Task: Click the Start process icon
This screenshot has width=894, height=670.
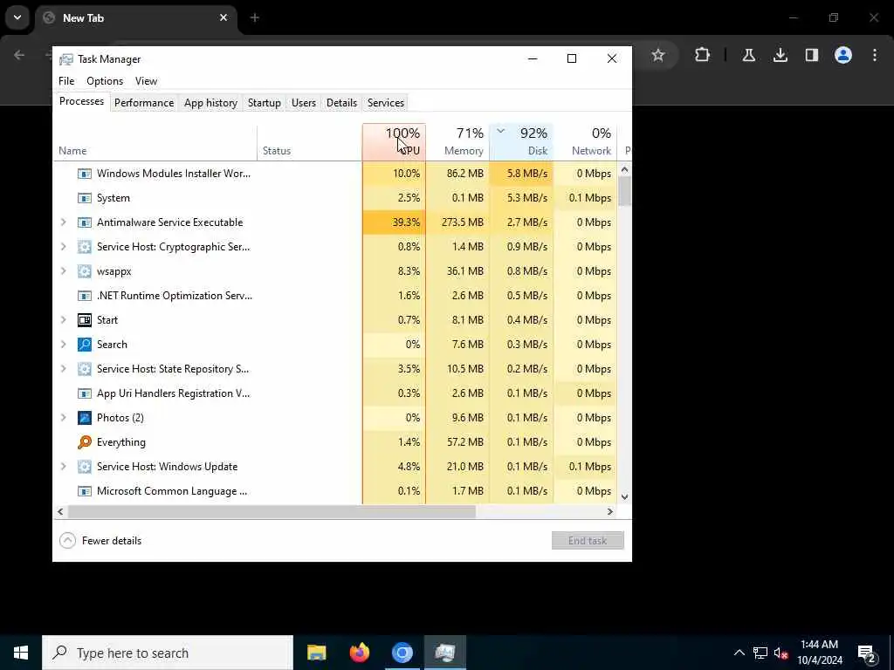Action: click(85, 320)
